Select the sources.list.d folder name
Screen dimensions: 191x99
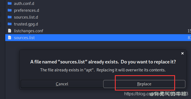(x=26, y=17)
